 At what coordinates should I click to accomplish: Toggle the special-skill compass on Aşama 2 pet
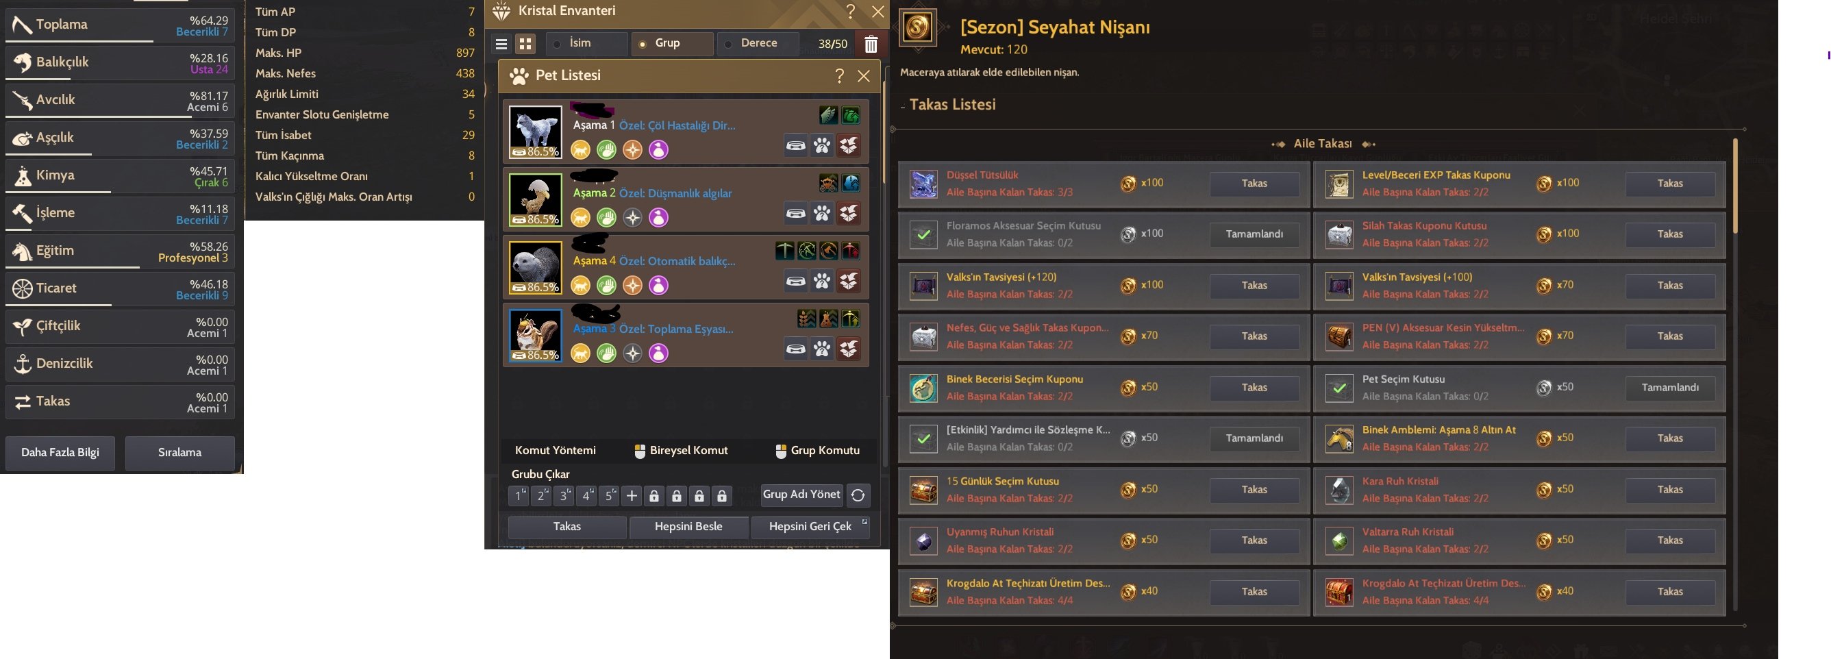pyautogui.click(x=633, y=218)
